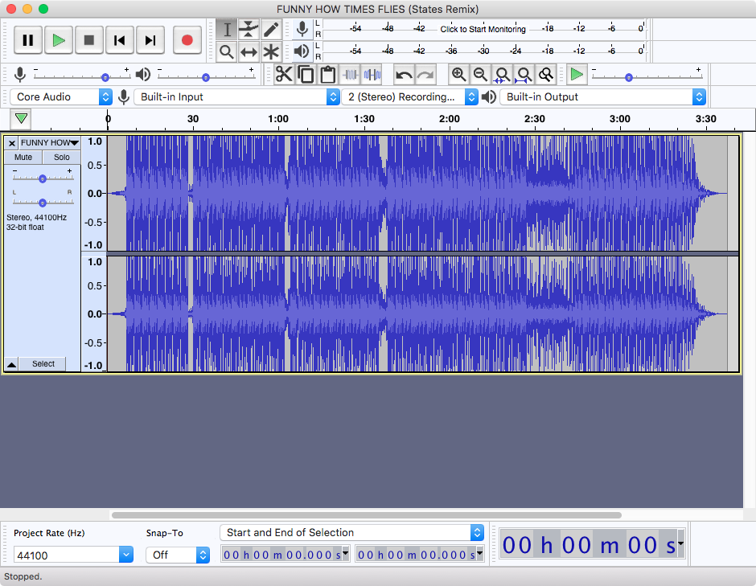Screen dimensions: 756x586
Task: Expand the Snap-To Off dropdown
Action: [x=178, y=555]
